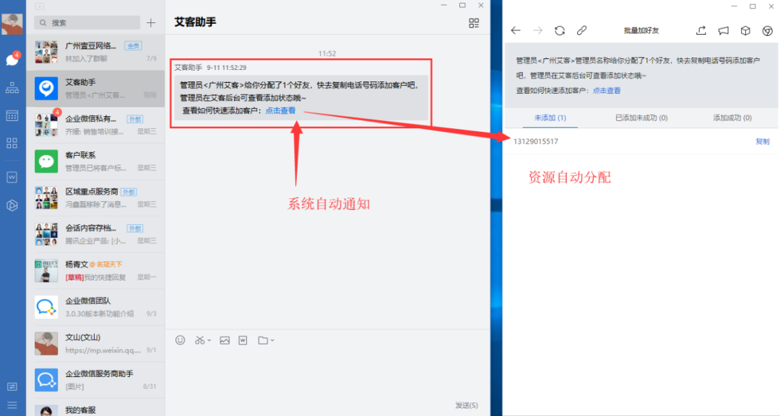Open the Messages icon in the left sidebar
Image resolution: width=780 pixels, height=416 pixels.
12,60
